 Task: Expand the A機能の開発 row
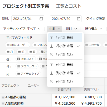point(3,104)
